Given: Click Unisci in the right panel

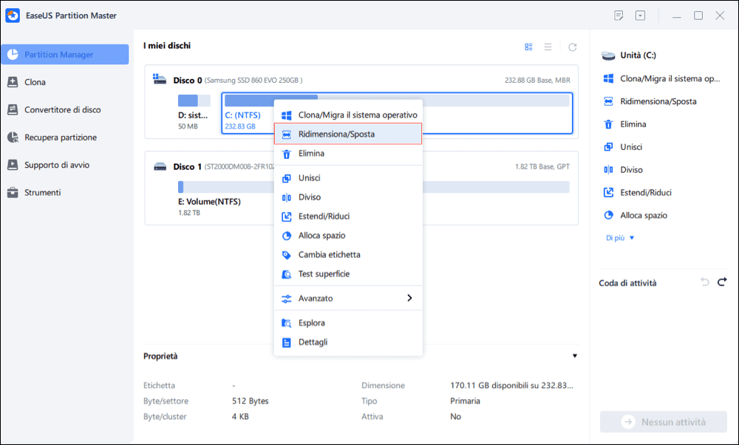Looking at the screenshot, I should [622, 147].
